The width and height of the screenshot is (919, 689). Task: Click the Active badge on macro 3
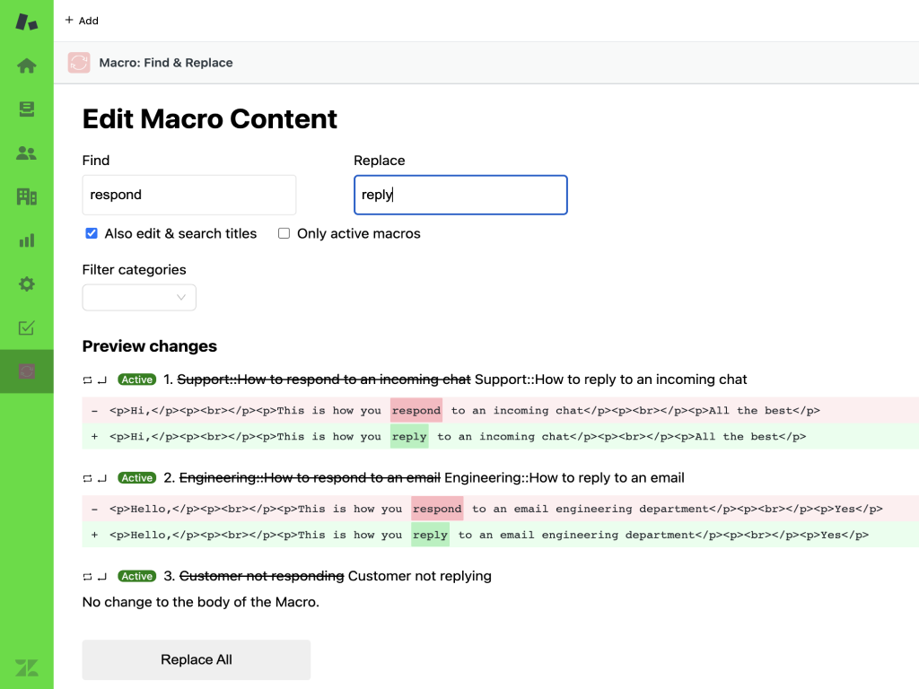click(x=137, y=576)
